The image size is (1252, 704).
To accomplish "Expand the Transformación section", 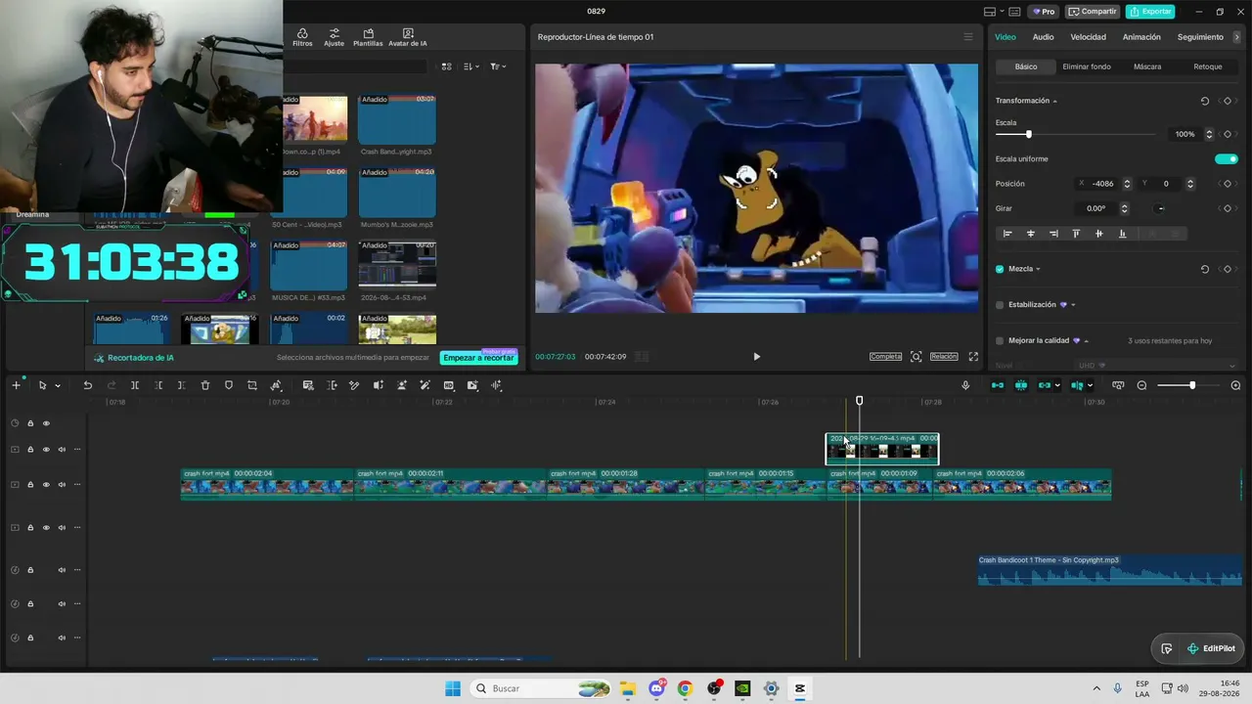I will 1054,102.
